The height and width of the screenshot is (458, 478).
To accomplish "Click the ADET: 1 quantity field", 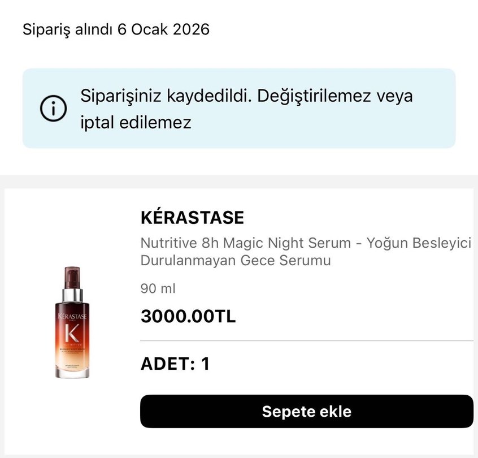I will click(x=175, y=364).
